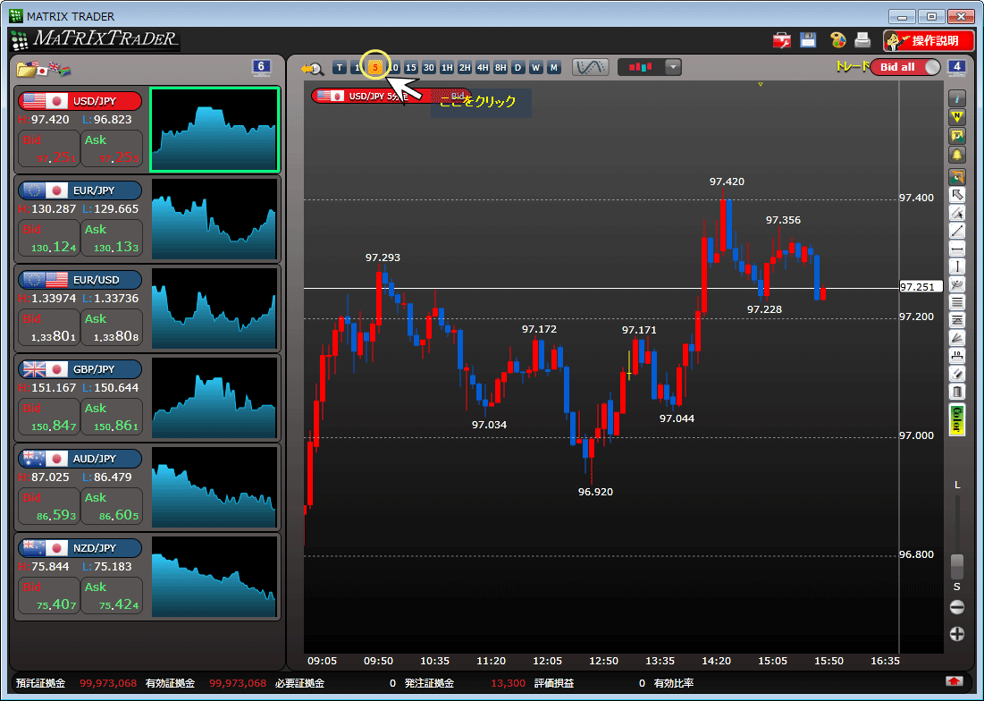
Task: Click the 発注証拠金 value 13,300
Action: tap(508, 683)
